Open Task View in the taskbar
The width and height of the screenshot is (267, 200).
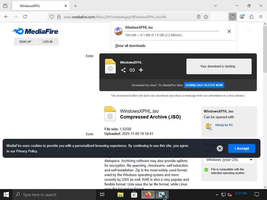pyautogui.click(x=102, y=195)
